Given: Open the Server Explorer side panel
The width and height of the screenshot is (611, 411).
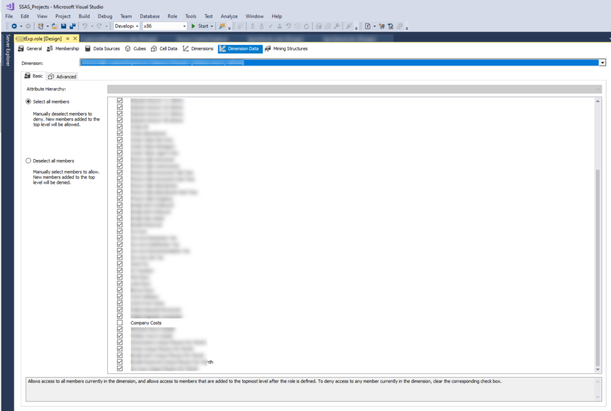Looking at the screenshot, I should point(8,50).
